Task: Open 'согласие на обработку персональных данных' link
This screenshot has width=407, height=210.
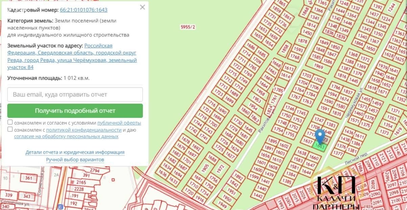Action: (66, 137)
